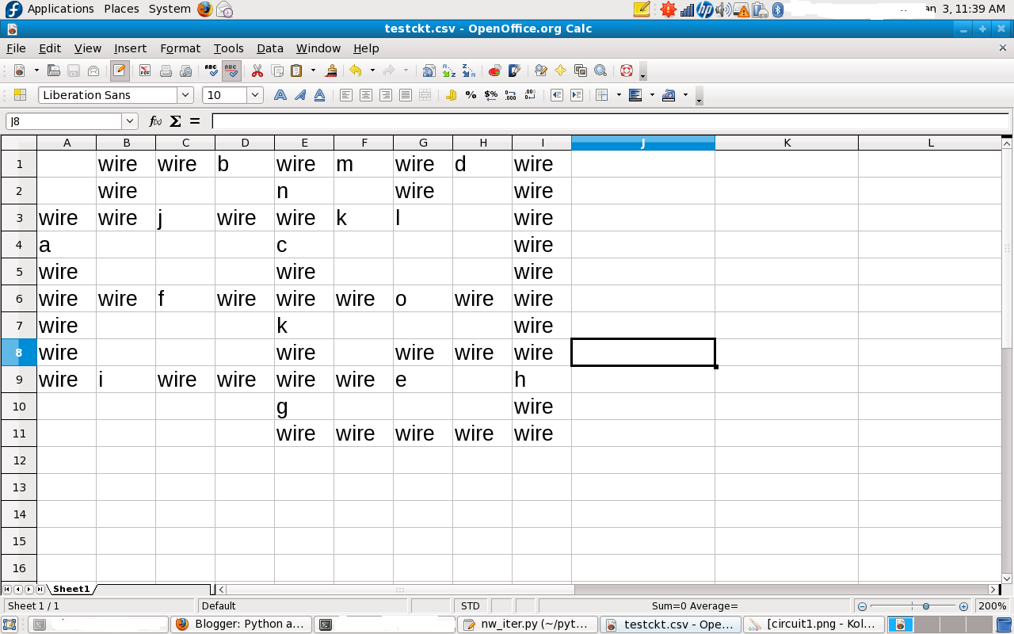Apply the Format Paintbrush tool
This screenshot has height=634, width=1014.
pyautogui.click(x=330, y=71)
